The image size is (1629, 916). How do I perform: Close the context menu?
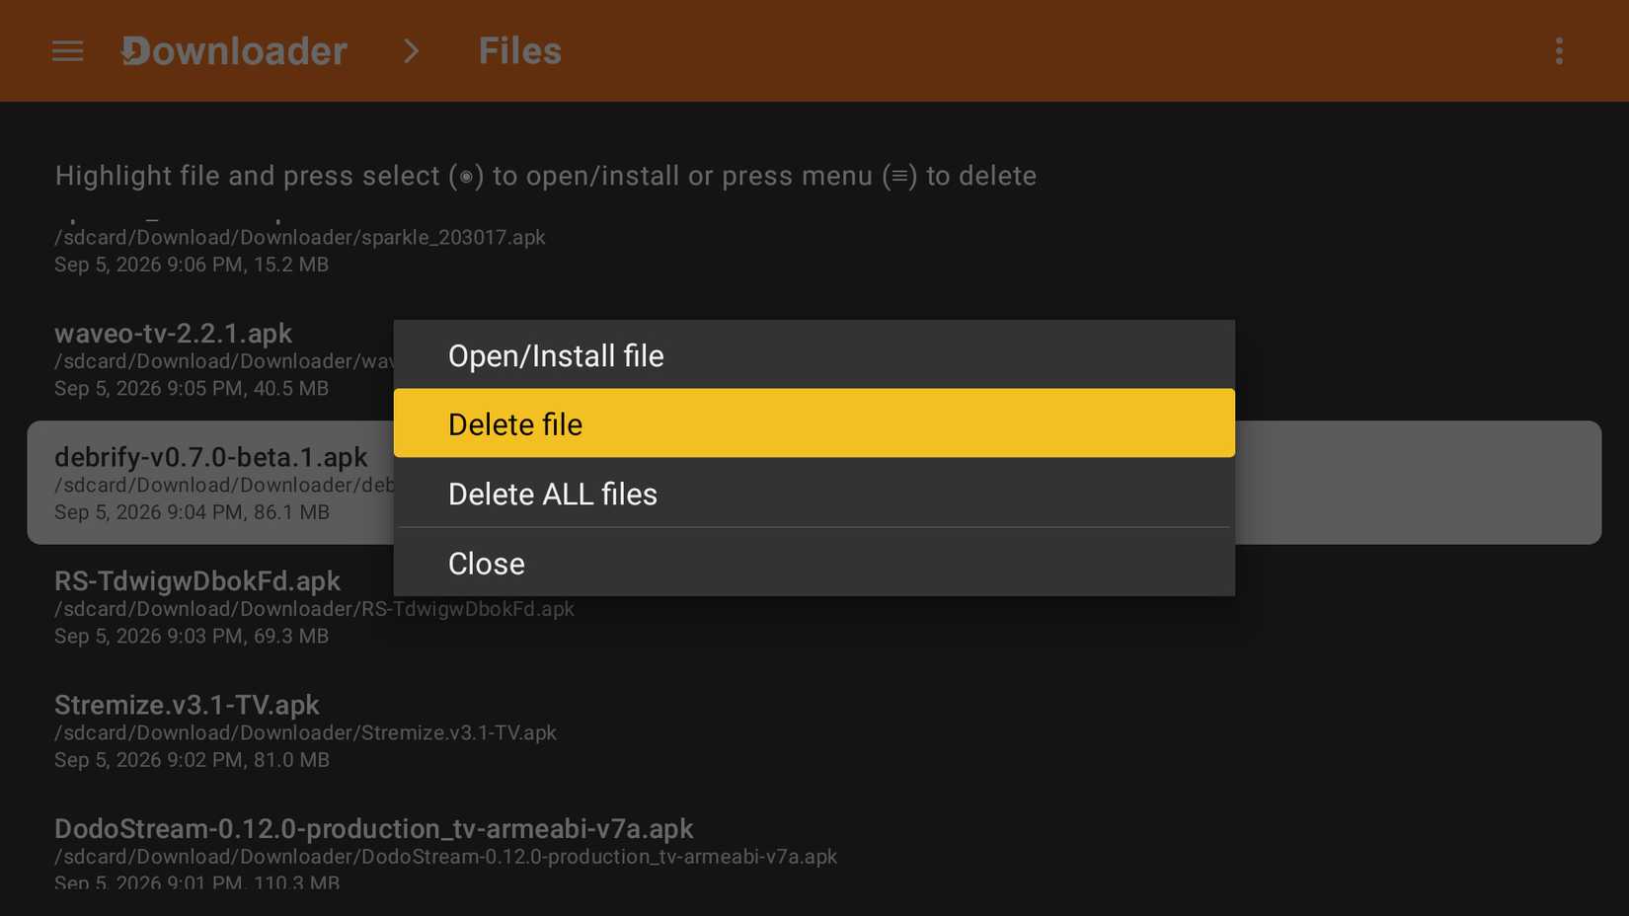(814, 563)
